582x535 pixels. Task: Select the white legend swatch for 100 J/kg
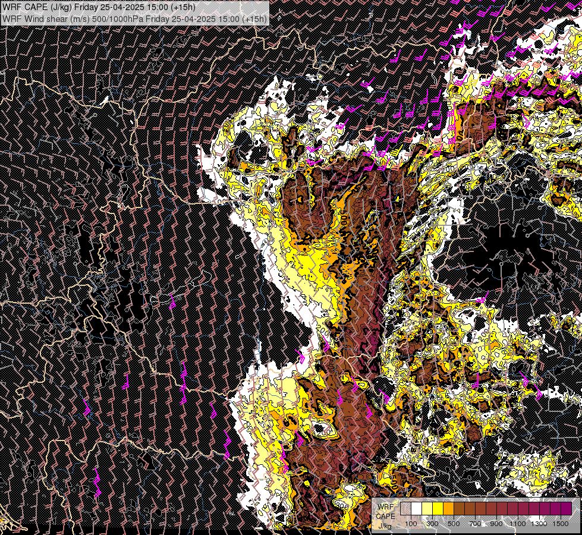pos(417,509)
